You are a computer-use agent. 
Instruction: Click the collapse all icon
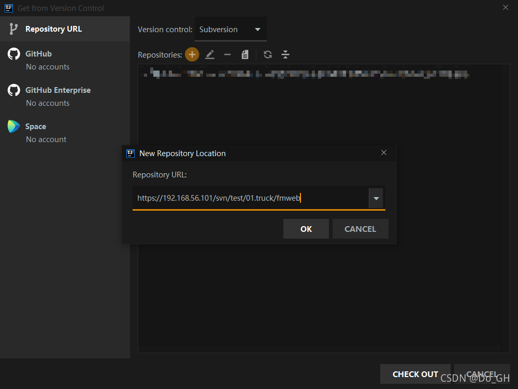pyautogui.click(x=285, y=54)
